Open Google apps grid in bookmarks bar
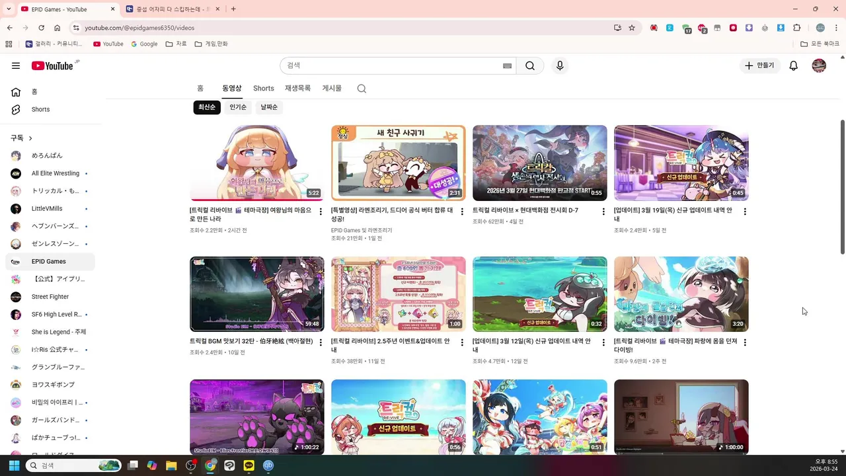This screenshot has width=846, height=476. pos(9,44)
